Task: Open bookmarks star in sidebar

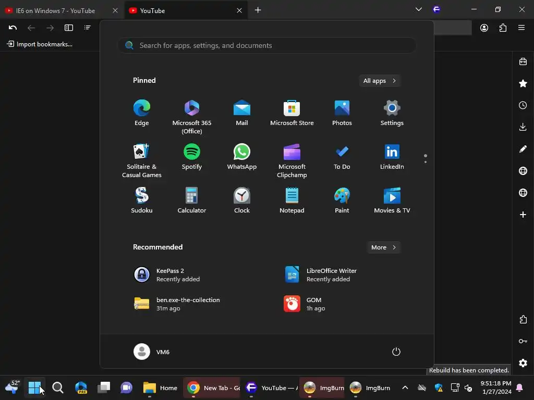Action: pyautogui.click(x=523, y=83)
